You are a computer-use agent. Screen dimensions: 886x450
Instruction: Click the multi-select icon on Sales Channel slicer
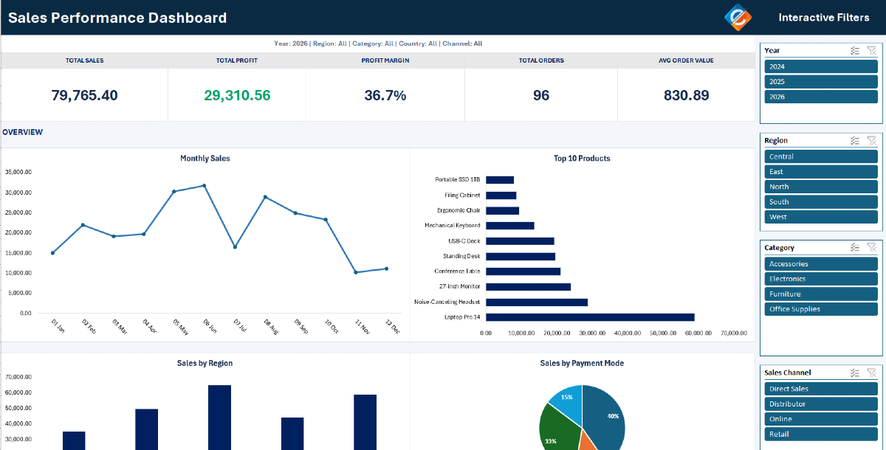click(x=855, y=373)
